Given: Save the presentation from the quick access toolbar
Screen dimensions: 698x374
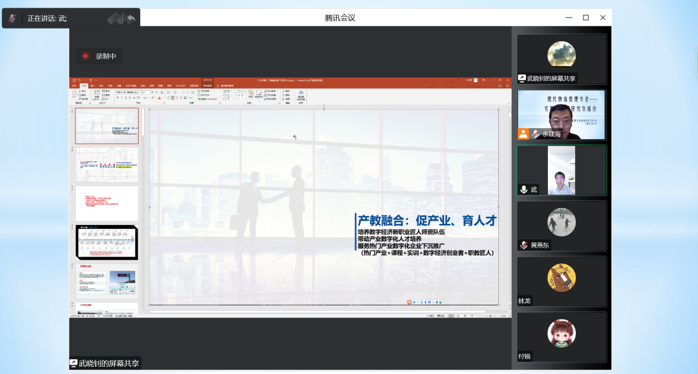Looking at the screenshot, I should coord(74,80).
